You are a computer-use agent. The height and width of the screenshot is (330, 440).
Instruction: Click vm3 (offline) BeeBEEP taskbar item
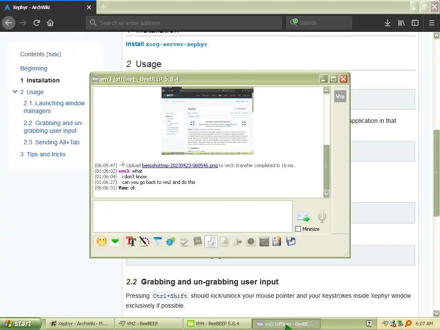tap(286, 324)
